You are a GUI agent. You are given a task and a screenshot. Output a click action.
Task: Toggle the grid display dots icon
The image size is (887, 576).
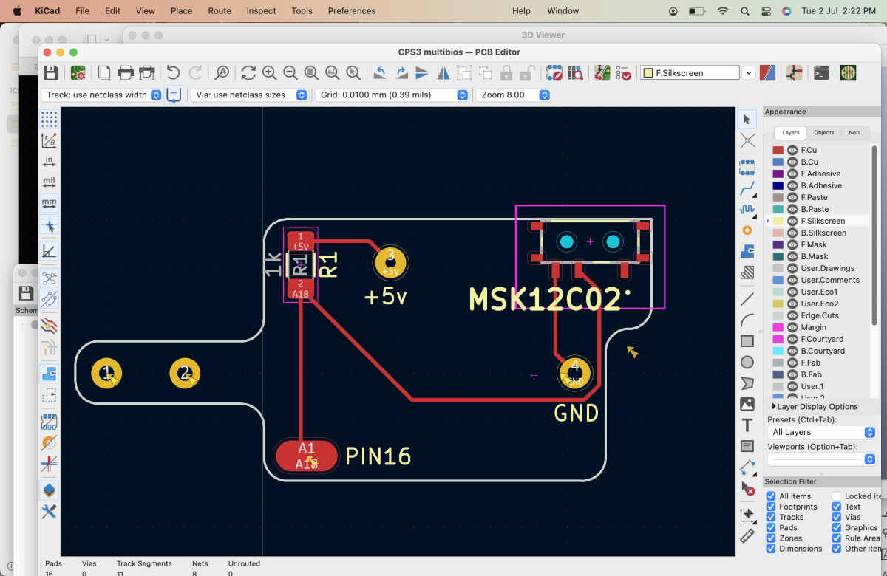50,119
